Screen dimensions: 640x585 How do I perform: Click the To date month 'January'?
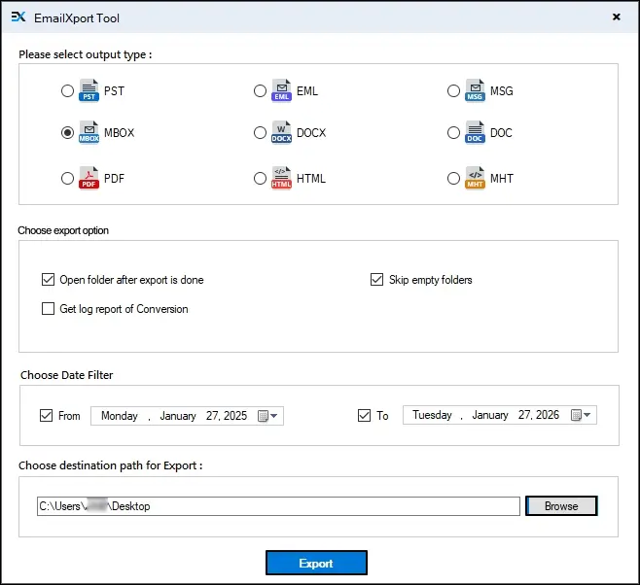[x=490, y=415]
